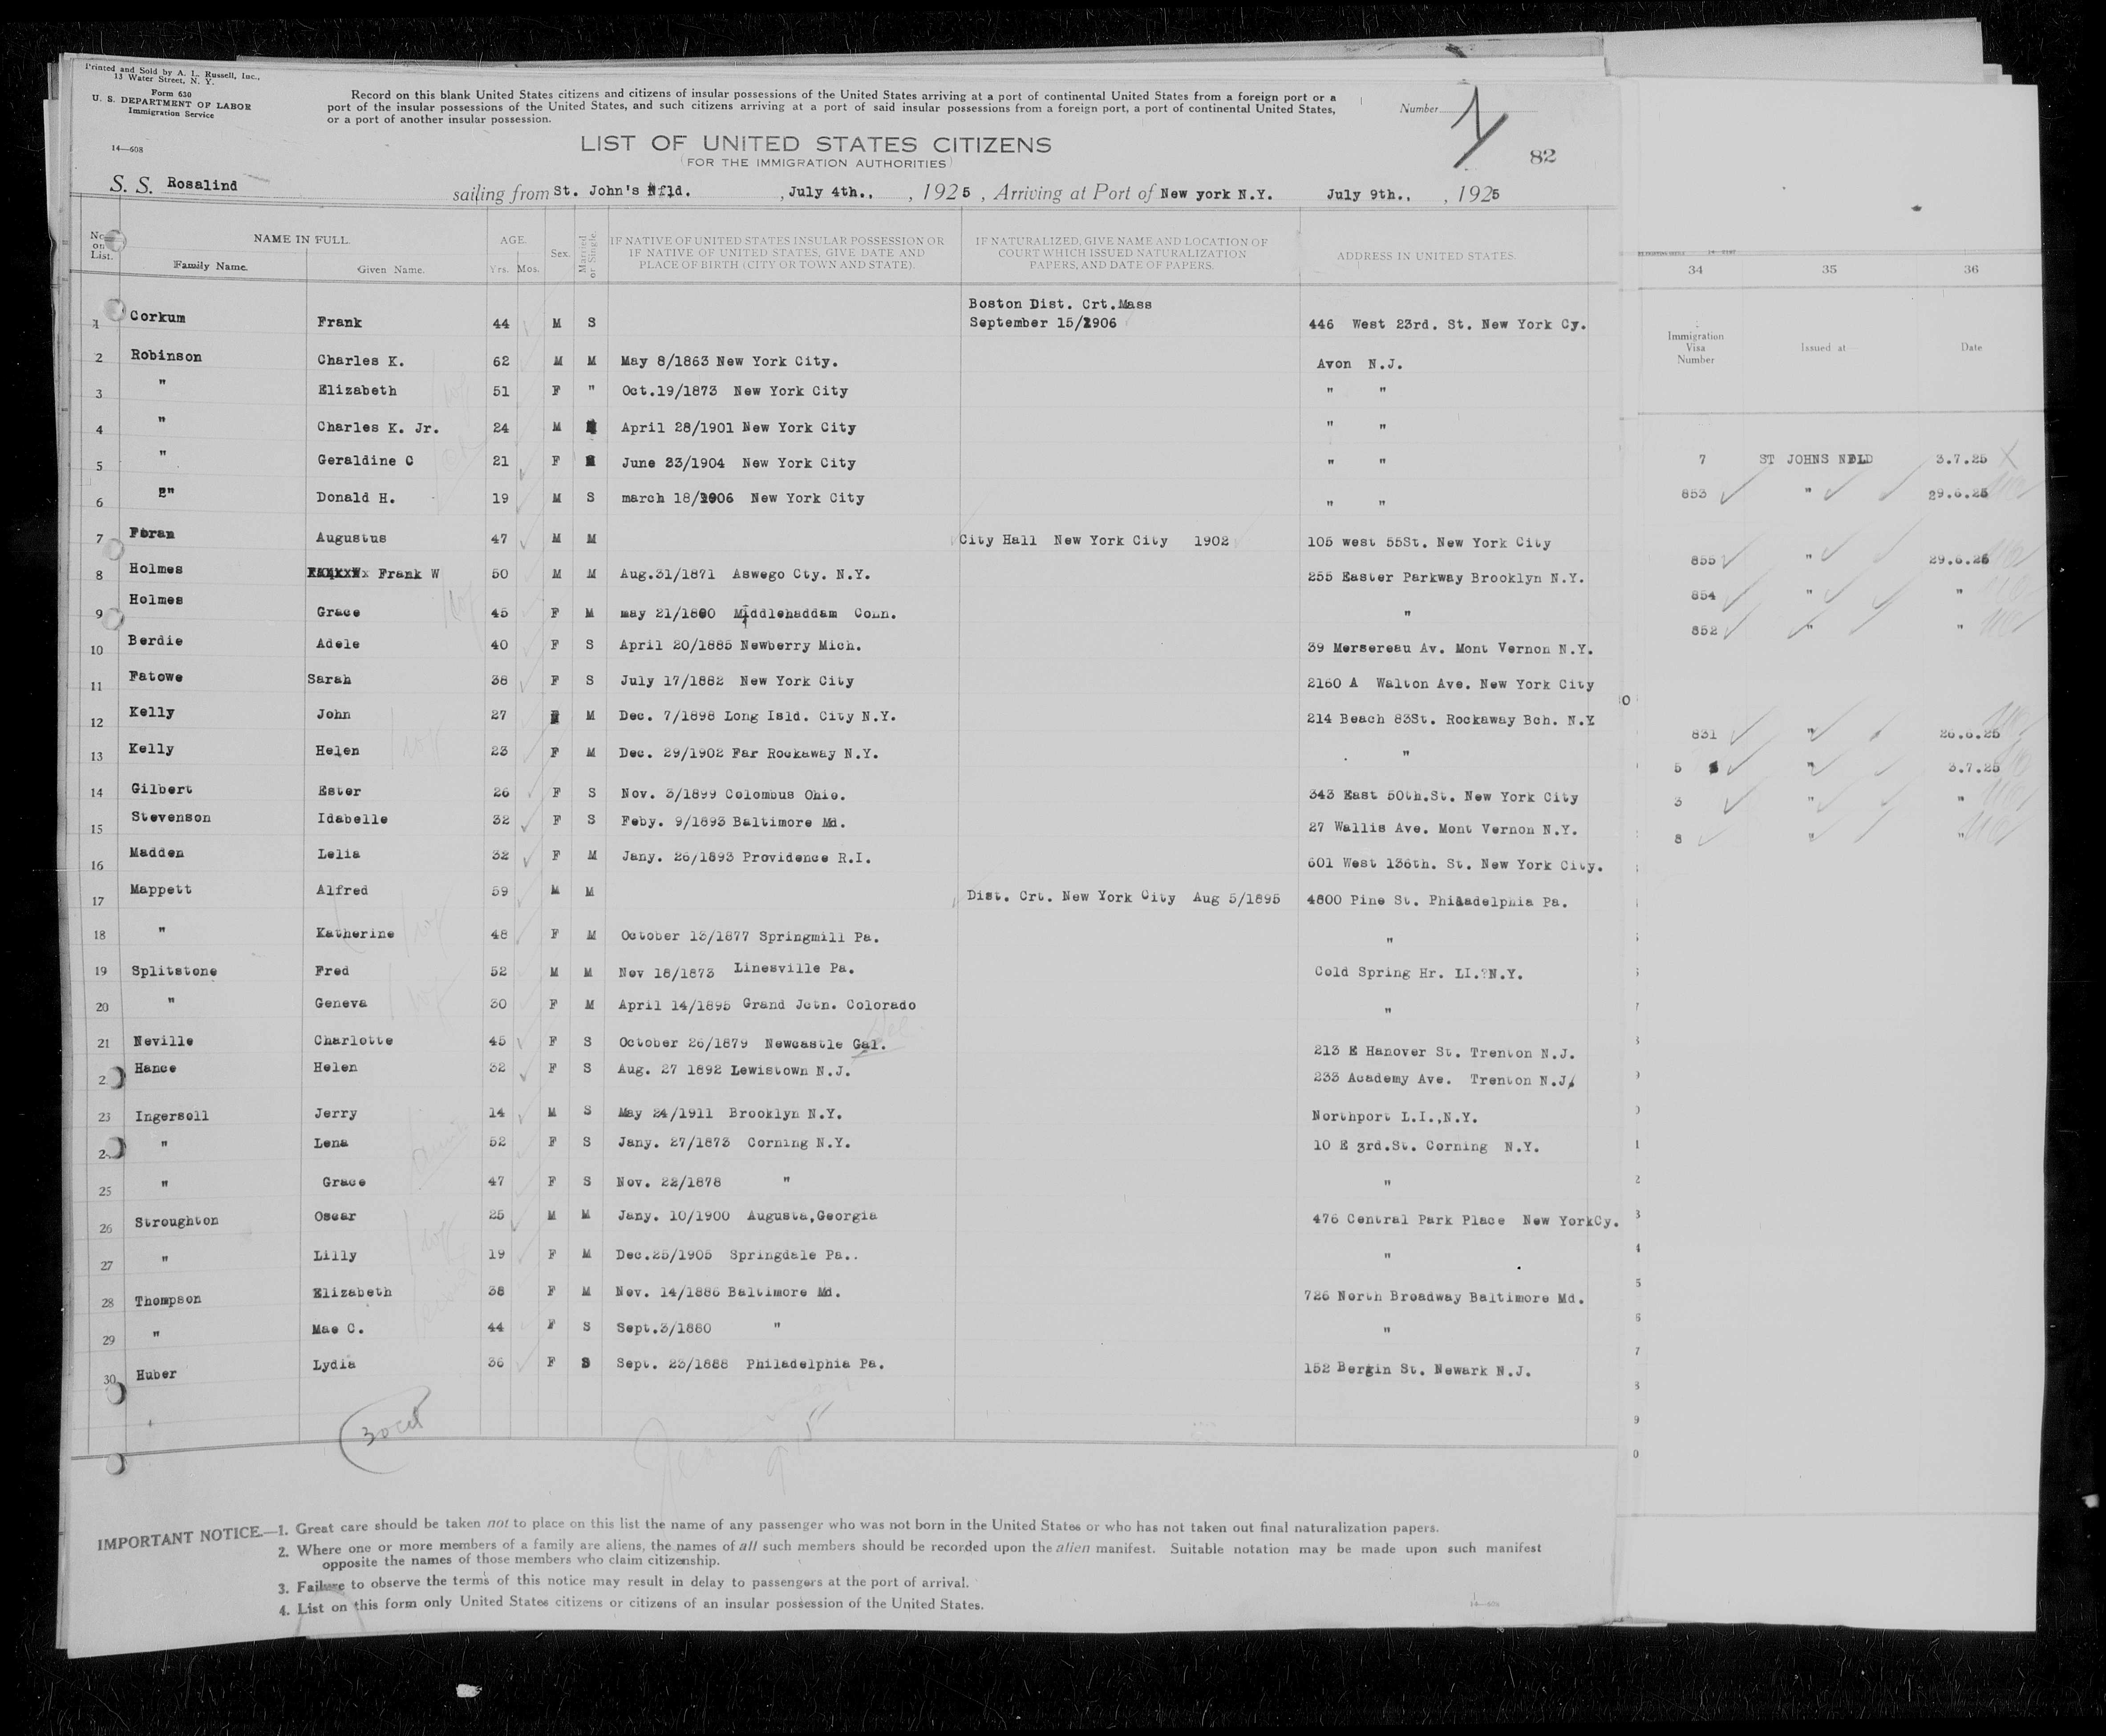This screenshot has width=2106, height=1736.
Task: Click address '2160 A Walton Ave. New York City'
Action: click(x=1450, y=684)
